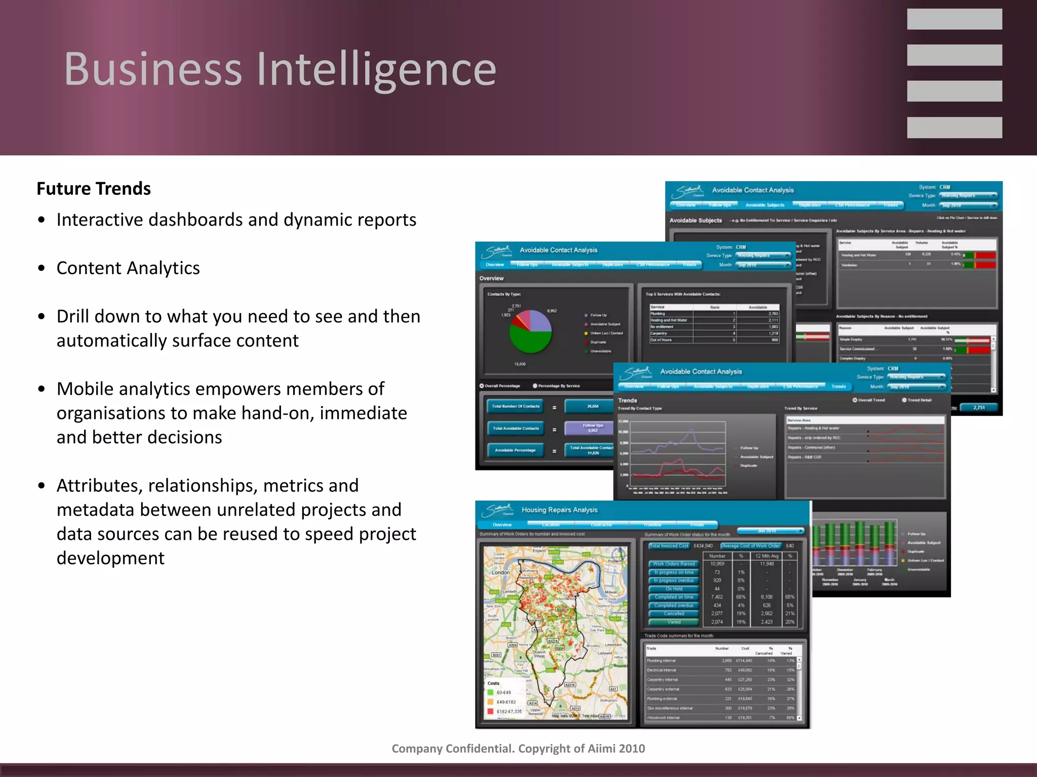Viewport: 1037px width, 777px height.
Task: Select Trend Detail radio button
Action: [904, 400]
